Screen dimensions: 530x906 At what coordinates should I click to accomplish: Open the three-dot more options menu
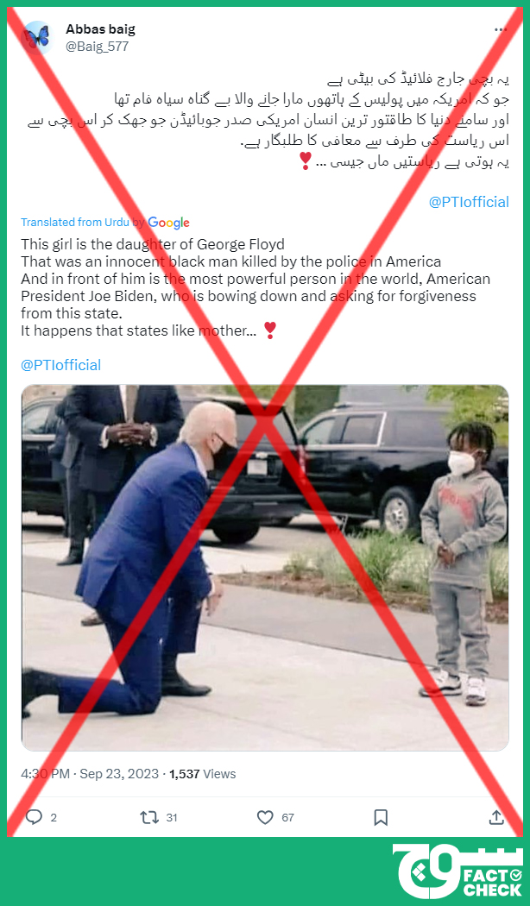click(501, 30)
